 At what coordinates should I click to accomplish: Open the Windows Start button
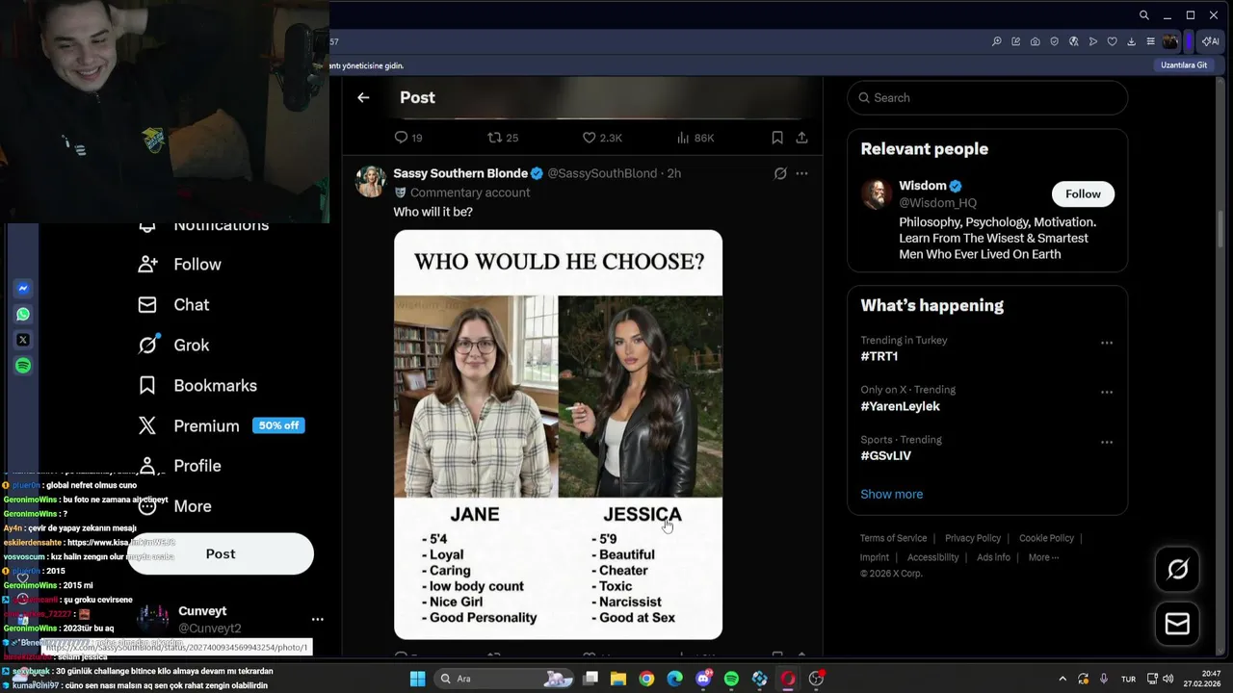417,679
